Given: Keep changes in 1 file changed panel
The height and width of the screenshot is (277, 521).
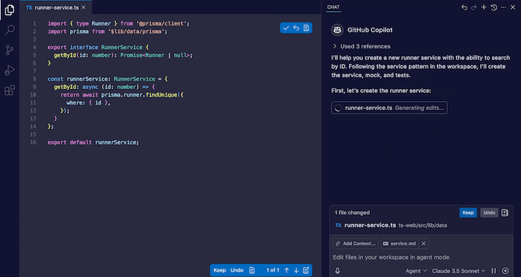Looking at the screenshot, I should click(468, 212).
